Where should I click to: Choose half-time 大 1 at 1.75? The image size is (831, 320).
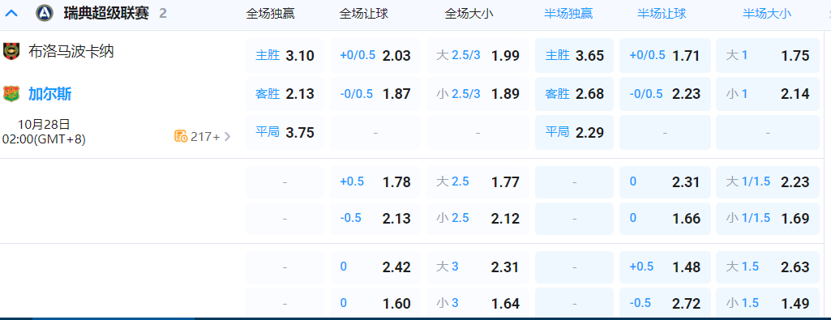tap(768, 56)
